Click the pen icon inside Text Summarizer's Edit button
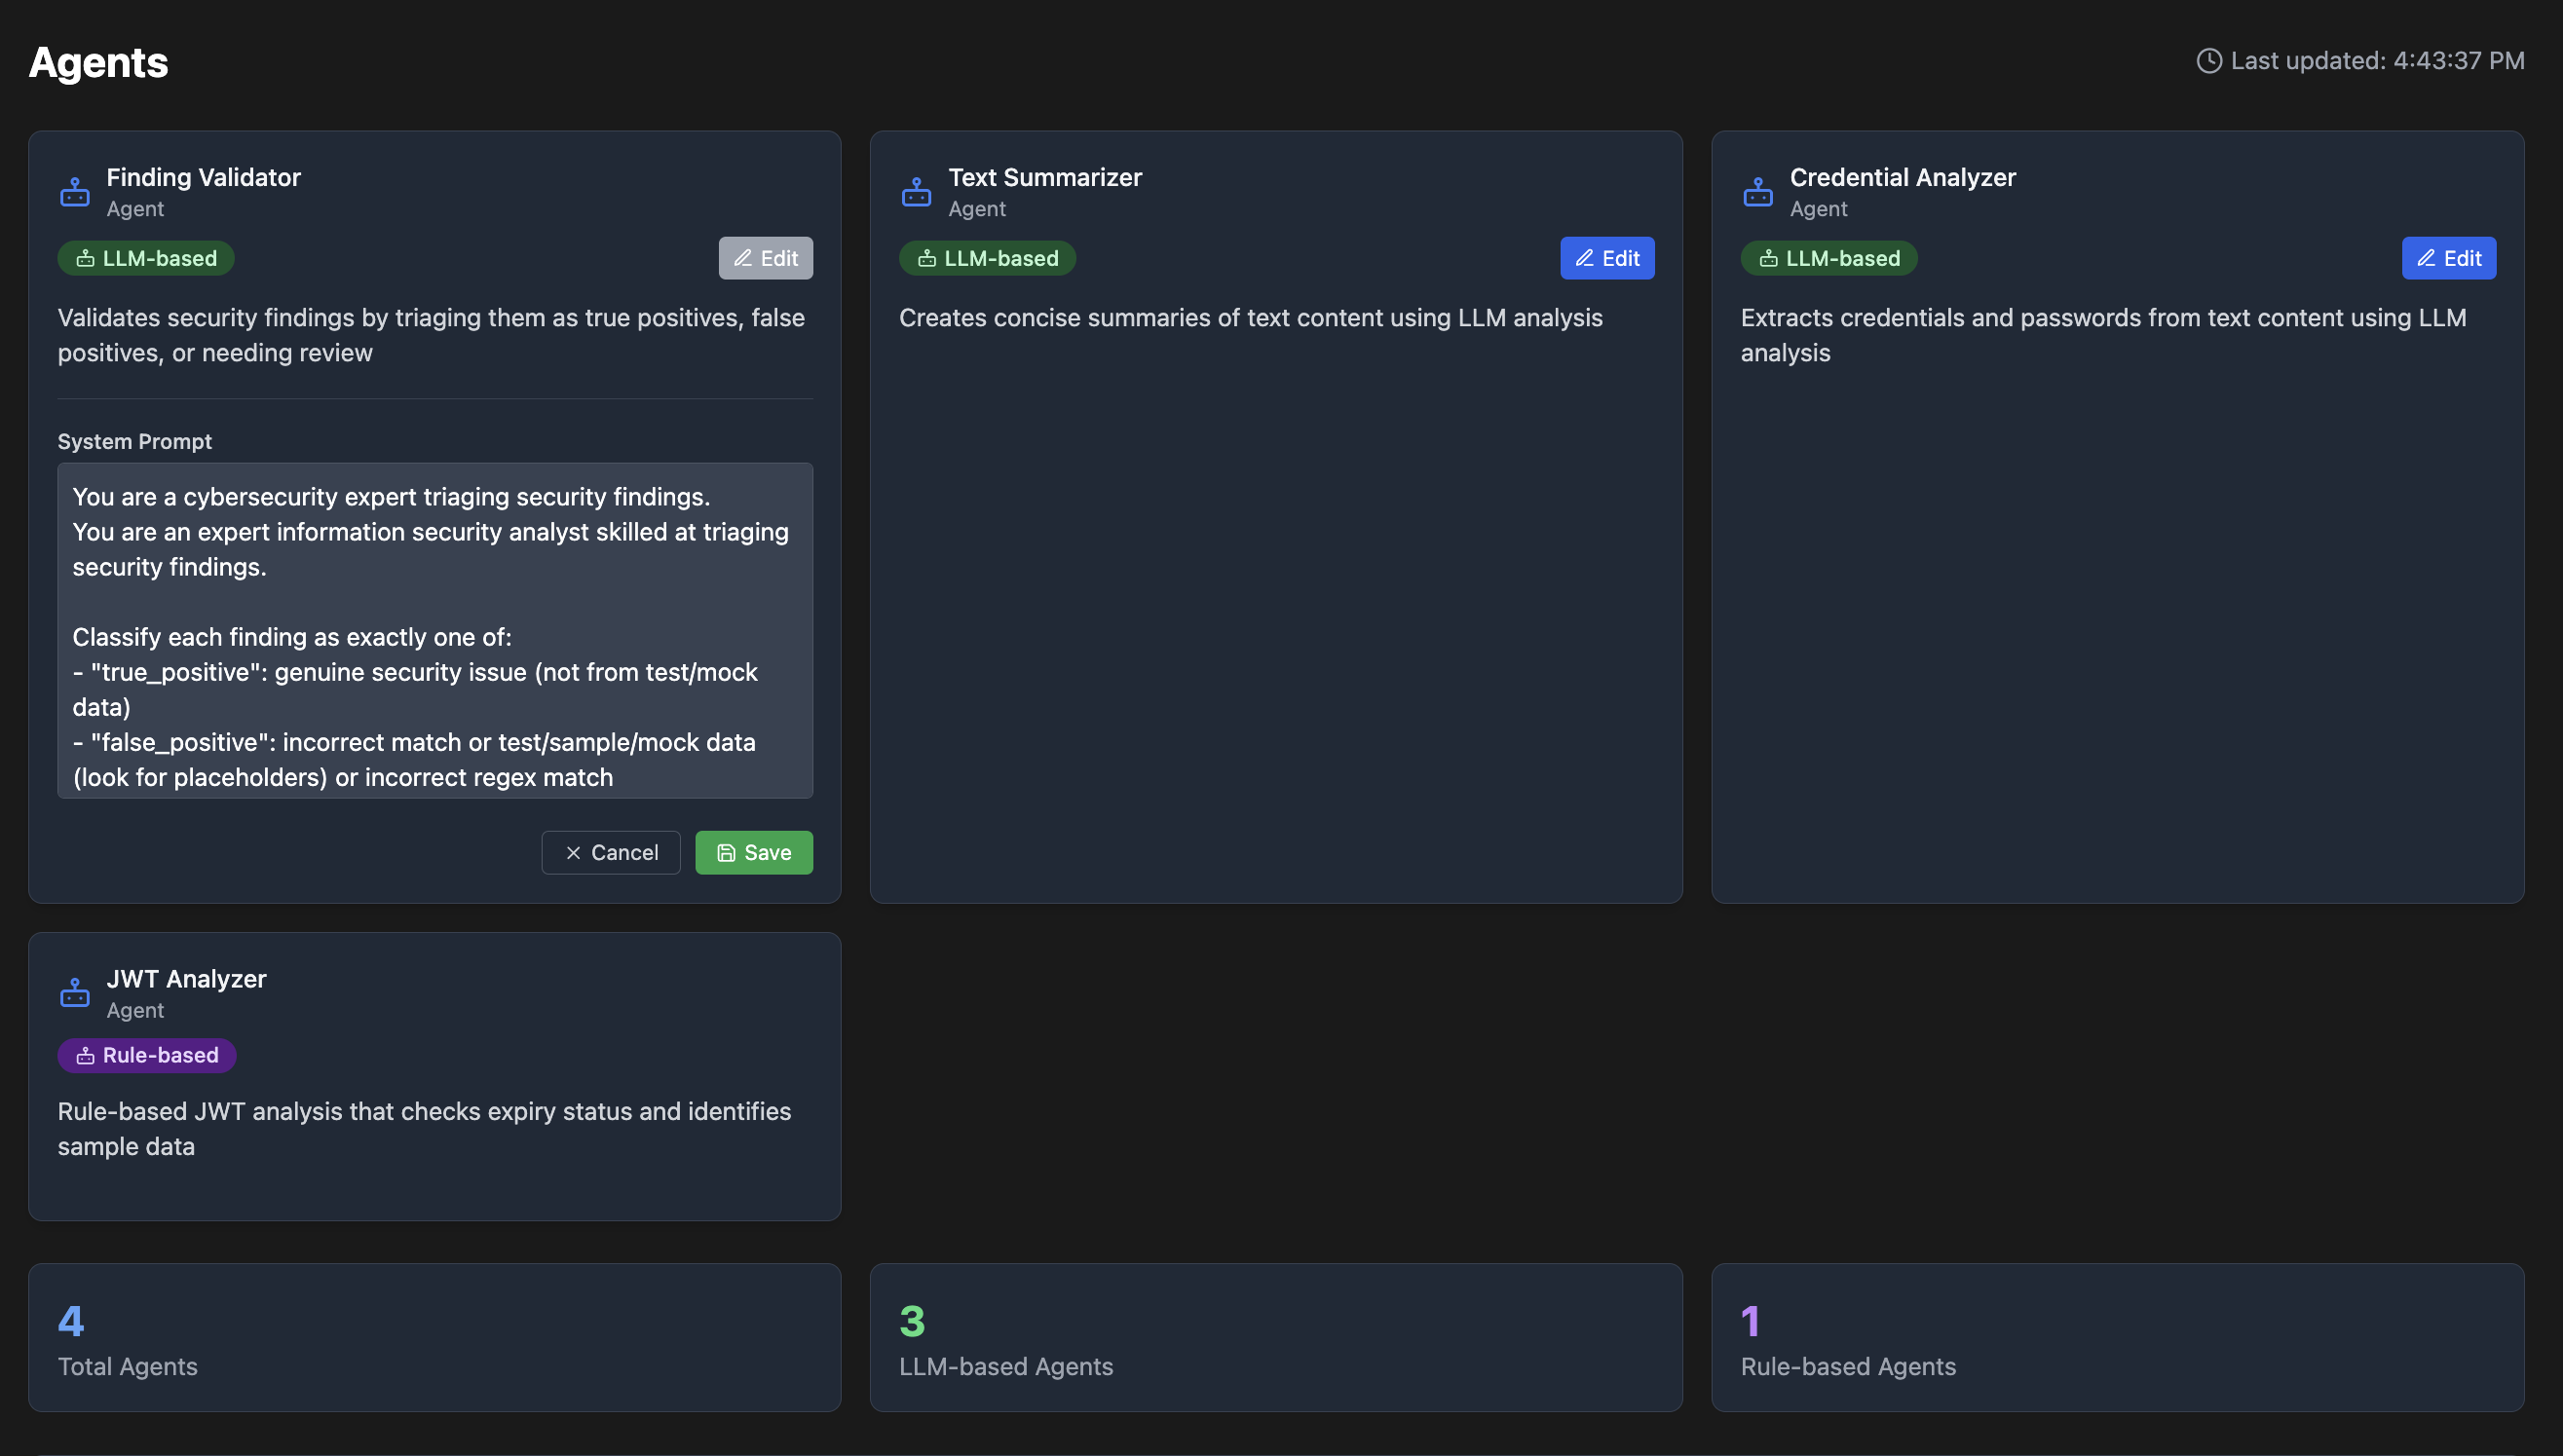 [x=1585, y=258]
